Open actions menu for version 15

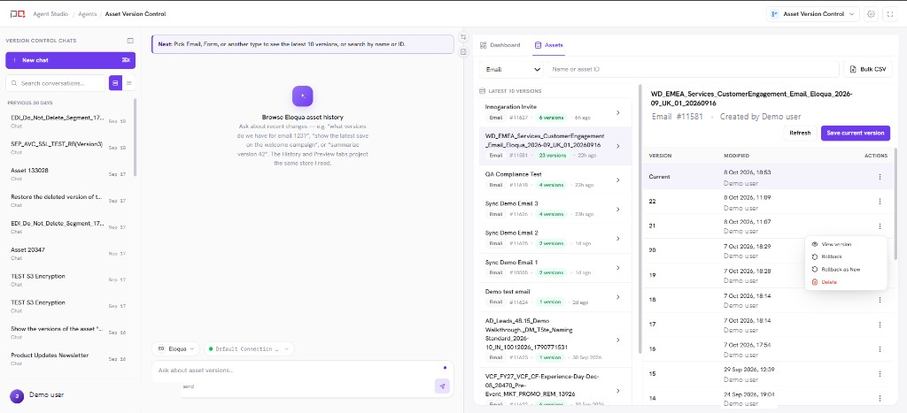click(880, 374)
